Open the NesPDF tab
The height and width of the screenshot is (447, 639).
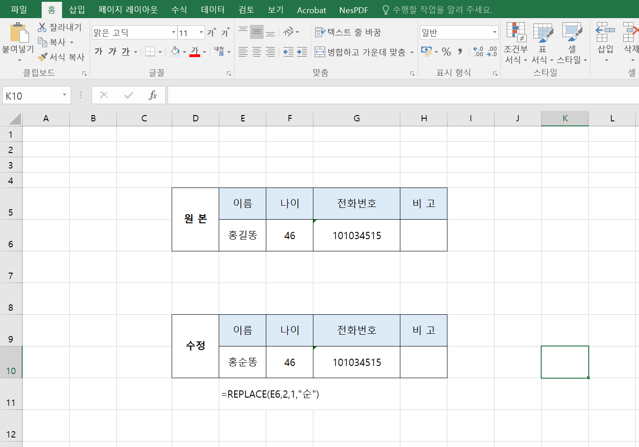click(x=353, y=10)
